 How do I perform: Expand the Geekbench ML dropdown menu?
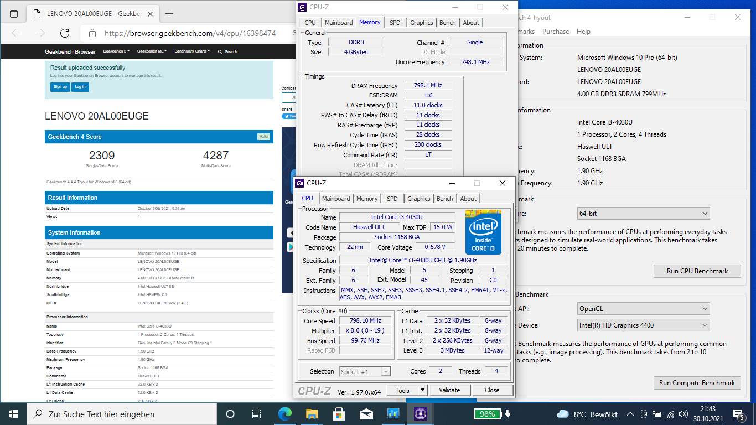(x=151, y=51)
